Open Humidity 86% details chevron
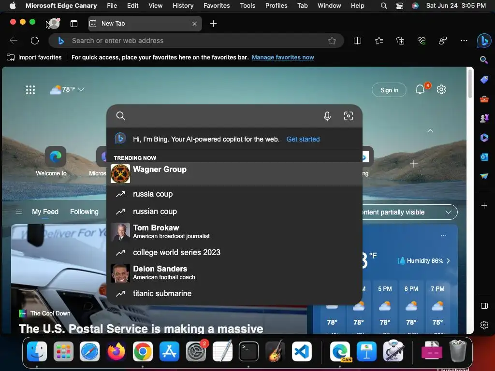Viewport: 495px width, 371px height. [448, 261]
